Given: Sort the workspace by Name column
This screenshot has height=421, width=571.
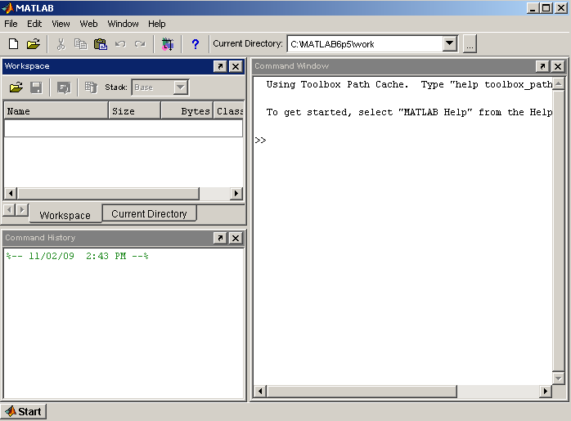Looking at the screenshot, I should (56, 110).
